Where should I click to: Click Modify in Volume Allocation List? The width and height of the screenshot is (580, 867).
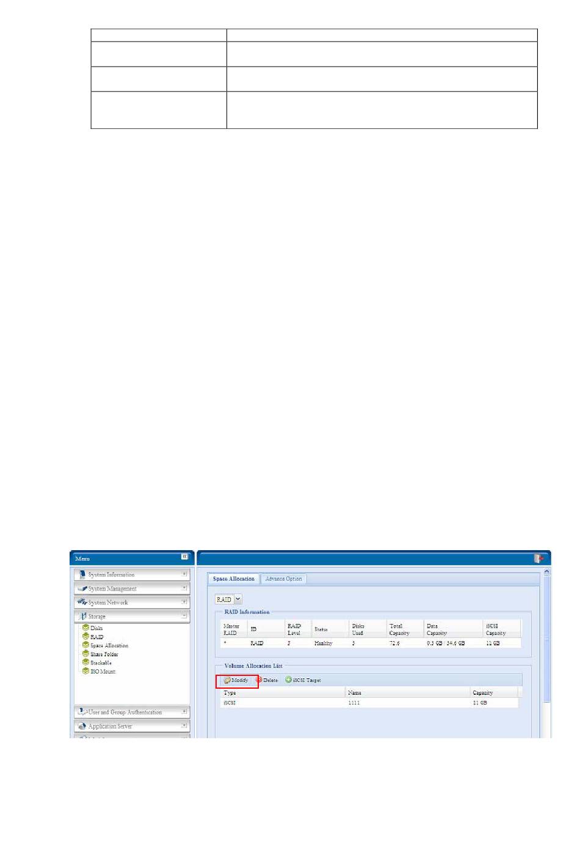pyautogui.click(x=236, y=680)
